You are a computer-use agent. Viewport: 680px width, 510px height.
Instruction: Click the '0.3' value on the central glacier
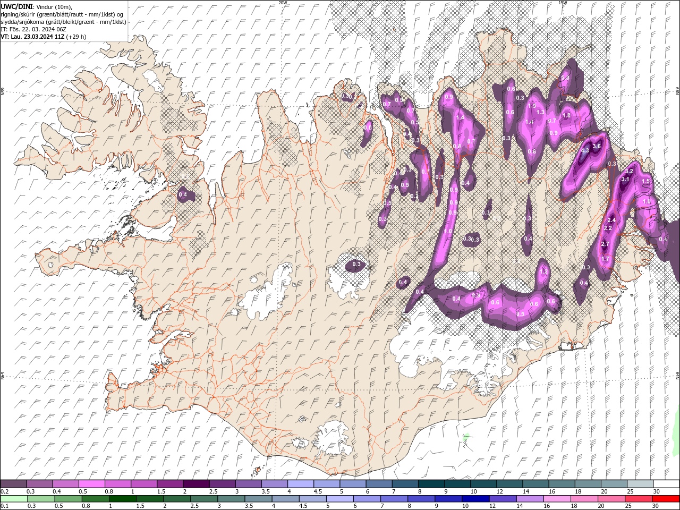point(356,264)
